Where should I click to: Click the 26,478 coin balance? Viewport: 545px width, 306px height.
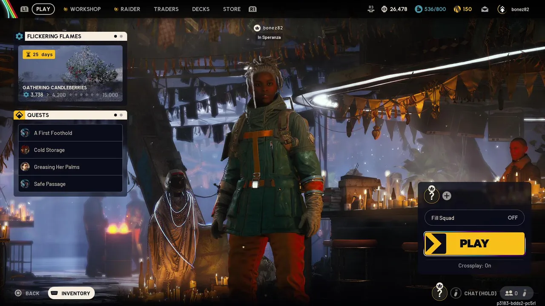pos(399,9)
